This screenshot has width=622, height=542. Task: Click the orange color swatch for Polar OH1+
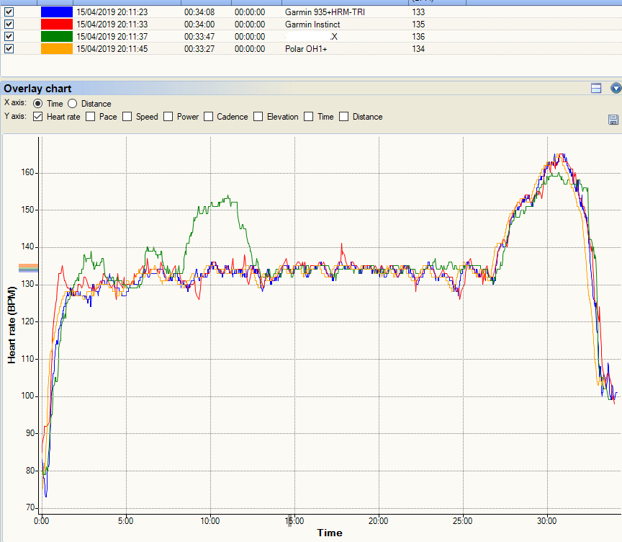(x=57, y=49)
